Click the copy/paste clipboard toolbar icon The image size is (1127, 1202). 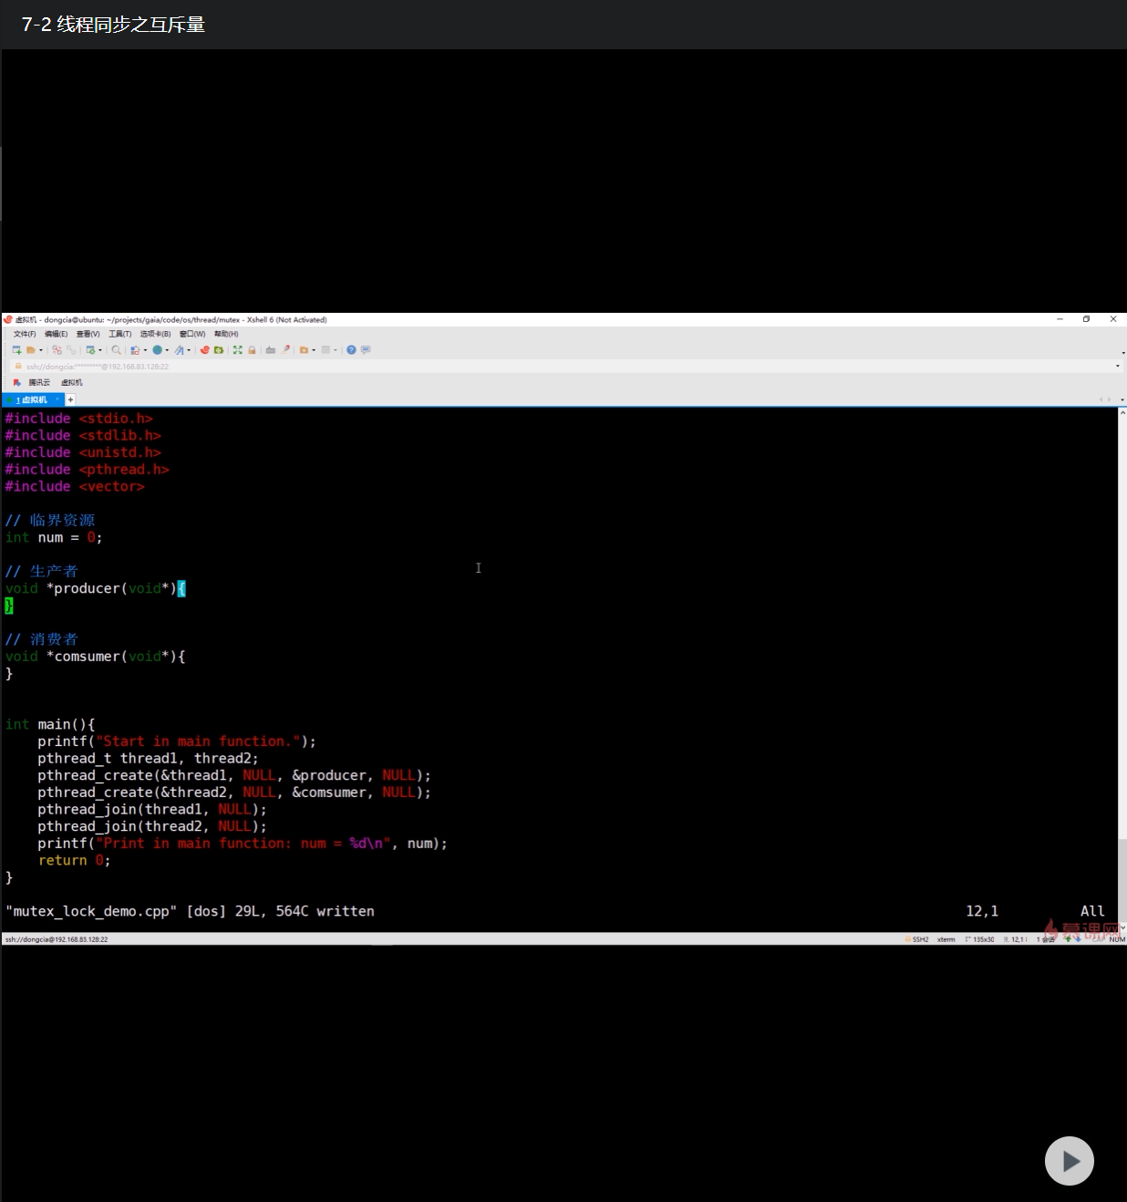135,350
